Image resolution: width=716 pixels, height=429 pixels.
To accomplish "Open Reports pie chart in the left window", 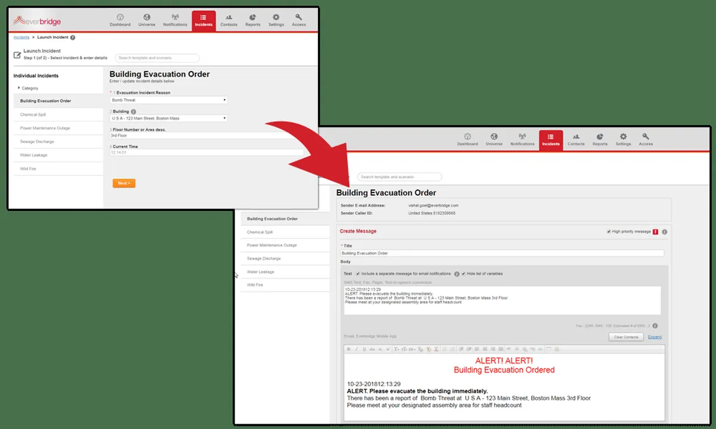I will coord(252,20).
